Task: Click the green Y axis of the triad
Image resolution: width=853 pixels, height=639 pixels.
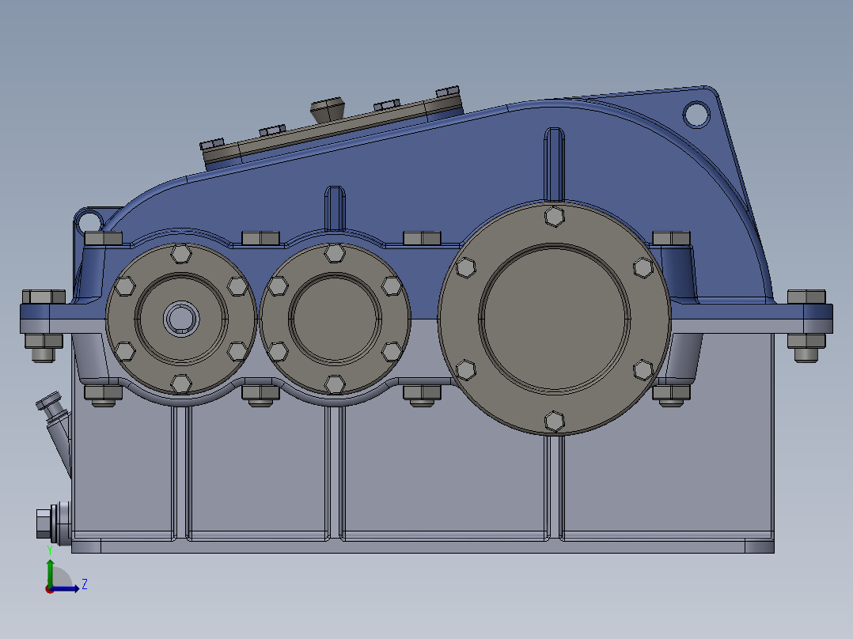Action: (x=50, y=571)
